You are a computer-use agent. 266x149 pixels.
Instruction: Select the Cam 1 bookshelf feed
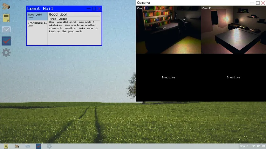click(169, 30)
